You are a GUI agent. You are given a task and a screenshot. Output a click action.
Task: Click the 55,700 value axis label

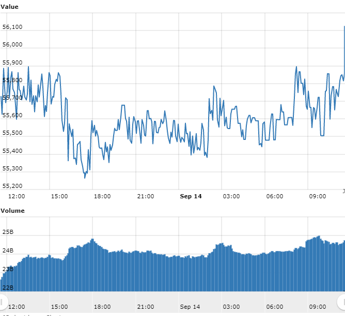pyautogui.click(x=12, y=98)
